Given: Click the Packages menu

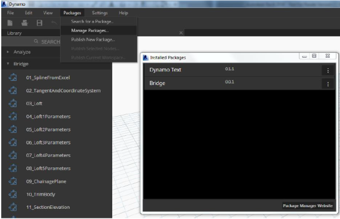Looking at the screenshot, I should coord(72,13).
